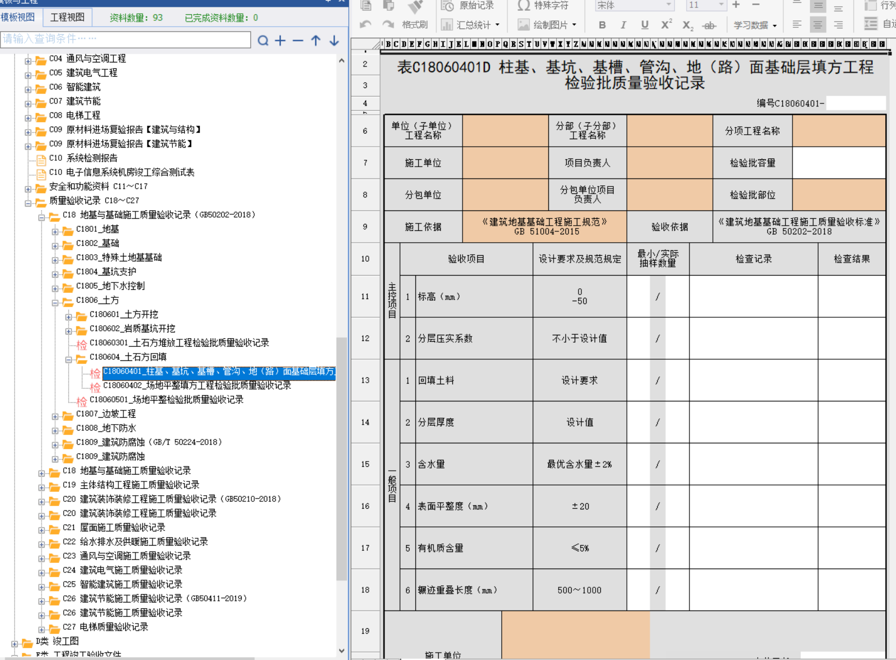896x660 pixels.
Task: Click the search condition input field
Action: [x=126, y=40]
